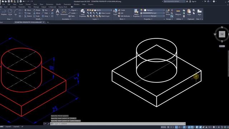Choose the Rotate command
229x129 pixels.
tap(37, 10)
